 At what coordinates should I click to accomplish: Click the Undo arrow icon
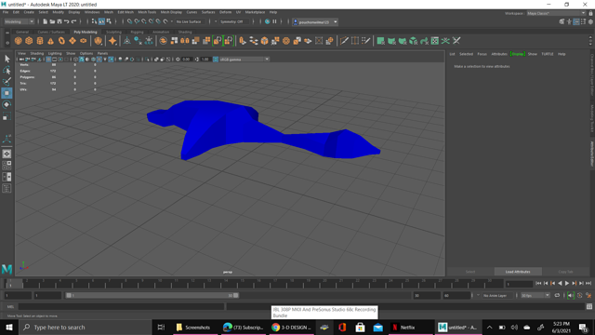pos(66,21)
